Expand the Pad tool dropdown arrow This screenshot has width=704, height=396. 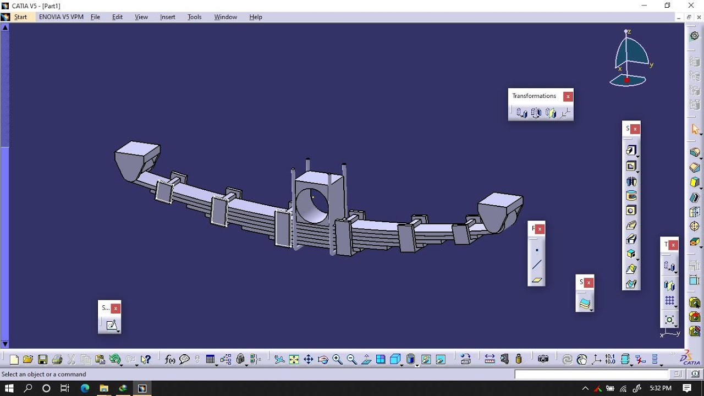637,156
